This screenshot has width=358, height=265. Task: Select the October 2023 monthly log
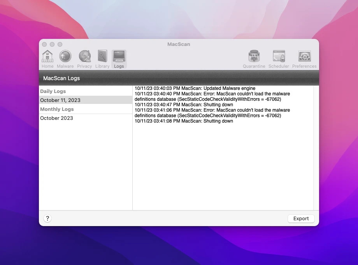57,118
